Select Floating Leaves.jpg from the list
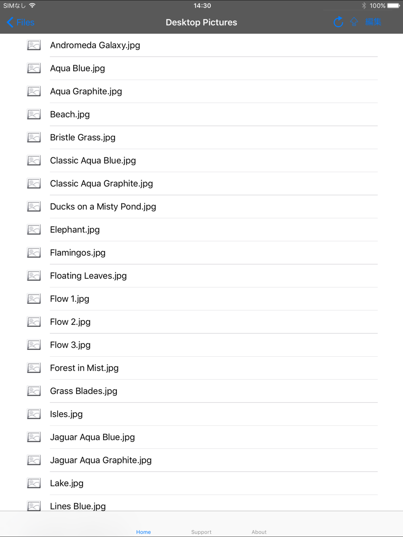The height and width of the screenshot is (537, 403). pyautogui.click(x=201, y=276)
